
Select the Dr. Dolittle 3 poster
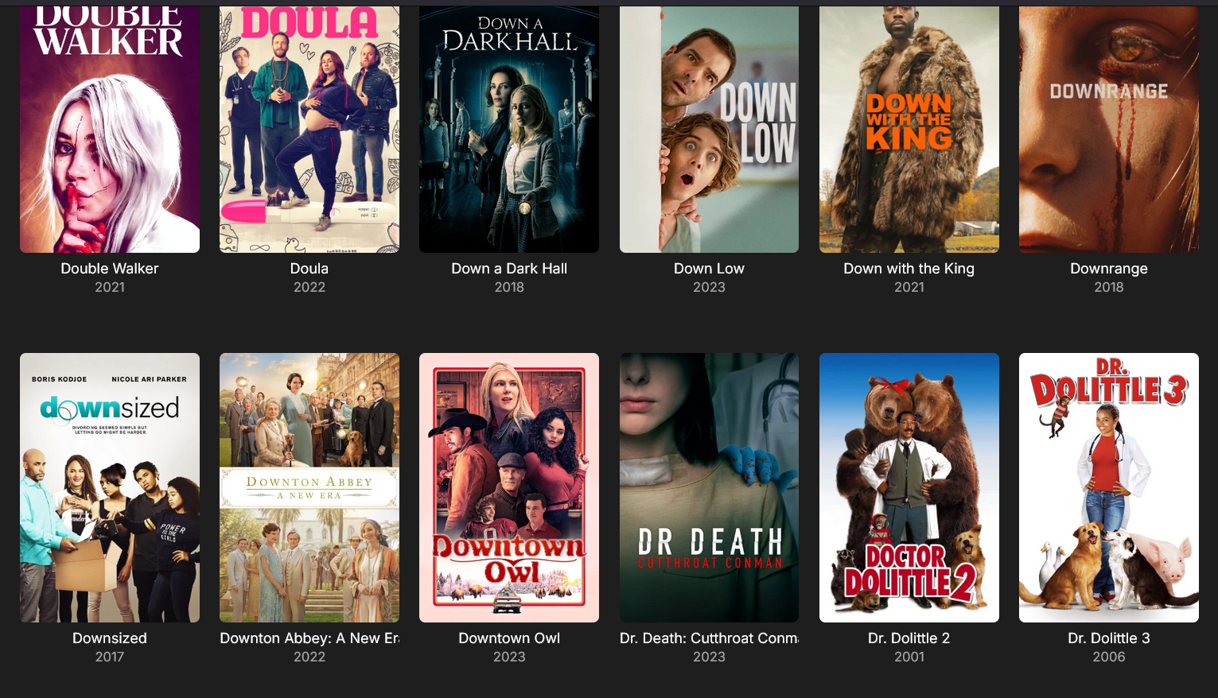[x=1109, y=487]
